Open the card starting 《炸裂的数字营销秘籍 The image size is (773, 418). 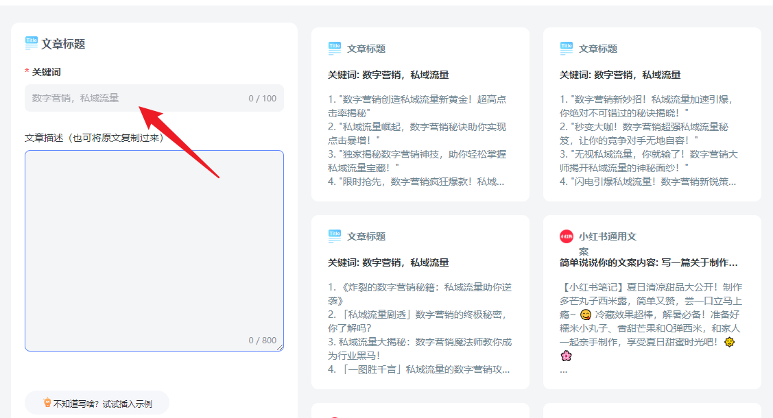click(x=420, y=302)
